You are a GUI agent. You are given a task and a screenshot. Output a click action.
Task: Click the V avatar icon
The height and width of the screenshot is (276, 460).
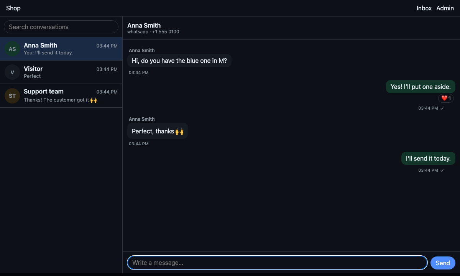tap(12, 72)
